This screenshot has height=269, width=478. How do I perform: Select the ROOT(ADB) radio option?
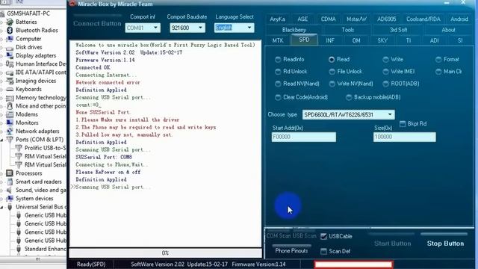point(385,84)
